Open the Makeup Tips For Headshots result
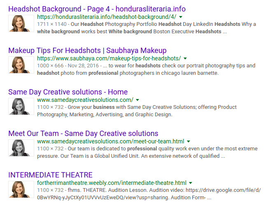Viewport: 272px width, 212px height. pos(87,51)
